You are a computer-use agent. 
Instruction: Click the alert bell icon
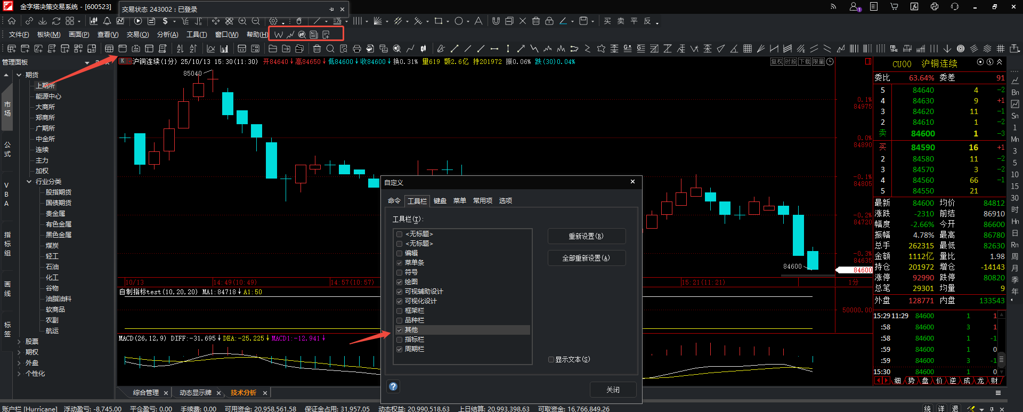click(x=107, y=21)
